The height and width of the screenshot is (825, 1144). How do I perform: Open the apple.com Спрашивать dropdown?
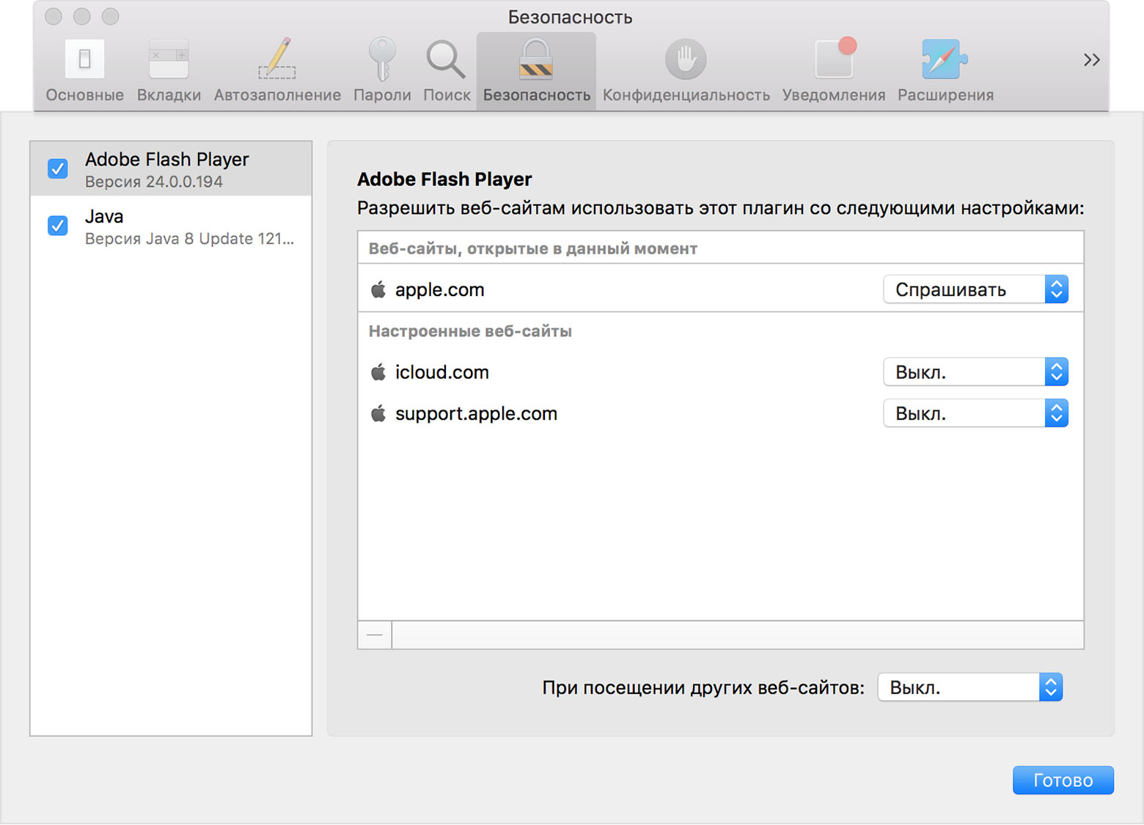(x=975, y=289)
